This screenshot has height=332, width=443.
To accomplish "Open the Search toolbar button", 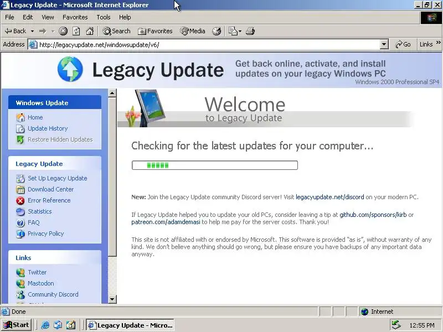I will pos(117,31).
